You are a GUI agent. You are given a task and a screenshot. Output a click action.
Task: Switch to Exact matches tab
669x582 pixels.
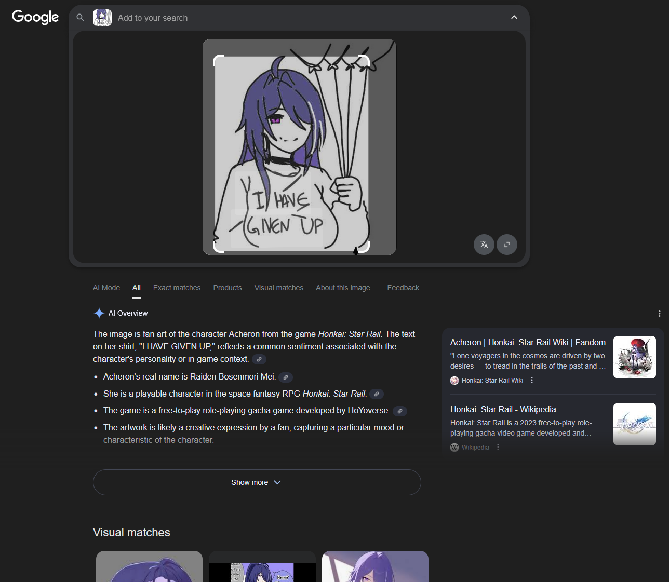pyautogui.click(x=177, y=288)
